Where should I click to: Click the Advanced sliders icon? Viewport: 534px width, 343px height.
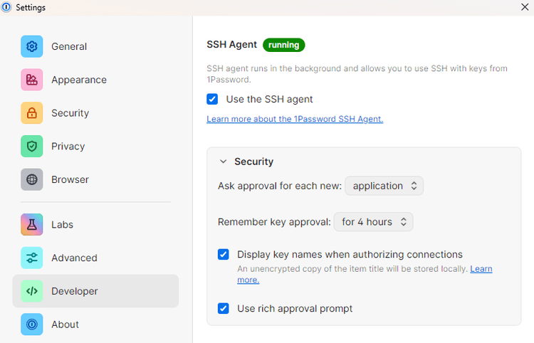click(x=31, y=258)
